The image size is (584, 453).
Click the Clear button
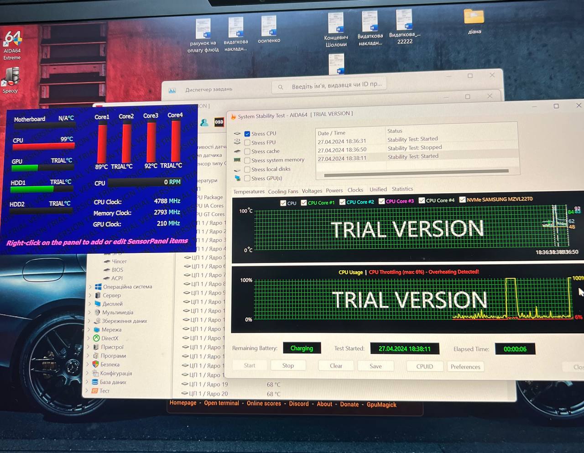pos(336,366)
